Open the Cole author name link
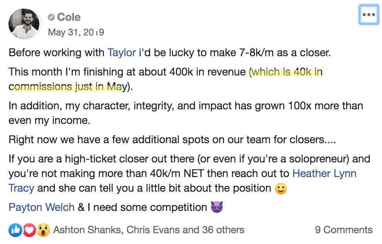Screen dimensions: 382x244 pos(69,17)
